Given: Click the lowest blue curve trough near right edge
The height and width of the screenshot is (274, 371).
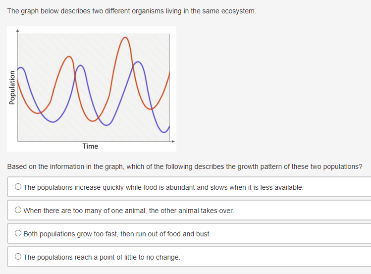Looking at the screenshot, I should pyautogui.click(x=164, y=132).
